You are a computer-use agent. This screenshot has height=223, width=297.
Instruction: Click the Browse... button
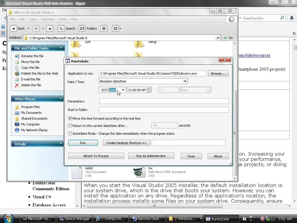pyautogui.click(x=218, y=73)
